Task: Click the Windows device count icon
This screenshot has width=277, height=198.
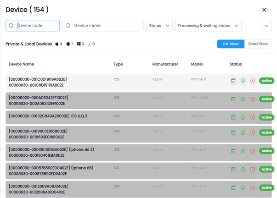Action: [79, 44]
